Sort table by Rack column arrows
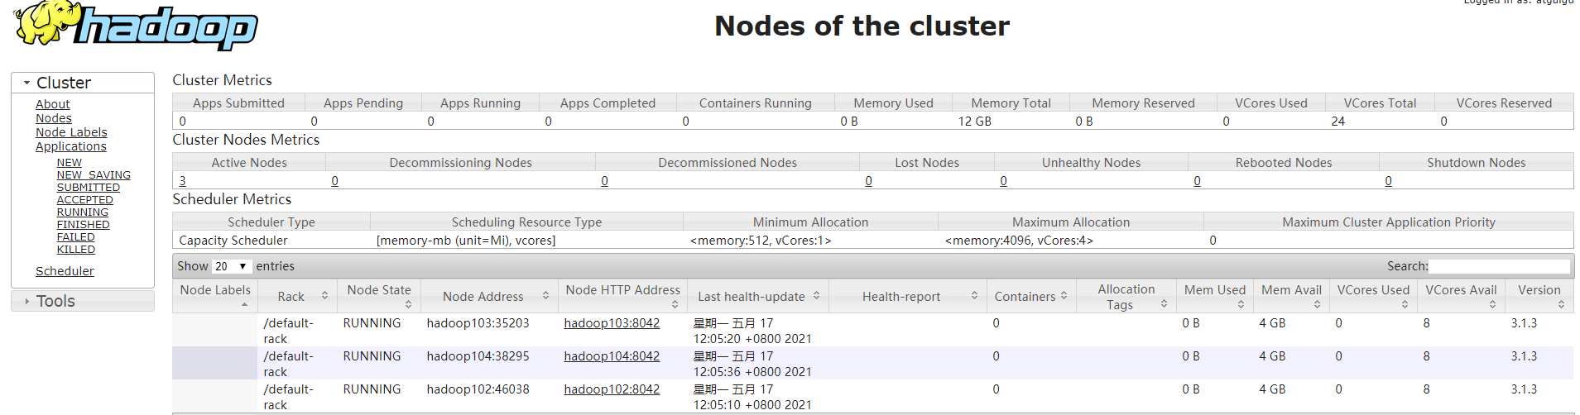This screenshot has height=415, width=1580. pos(324,296)
